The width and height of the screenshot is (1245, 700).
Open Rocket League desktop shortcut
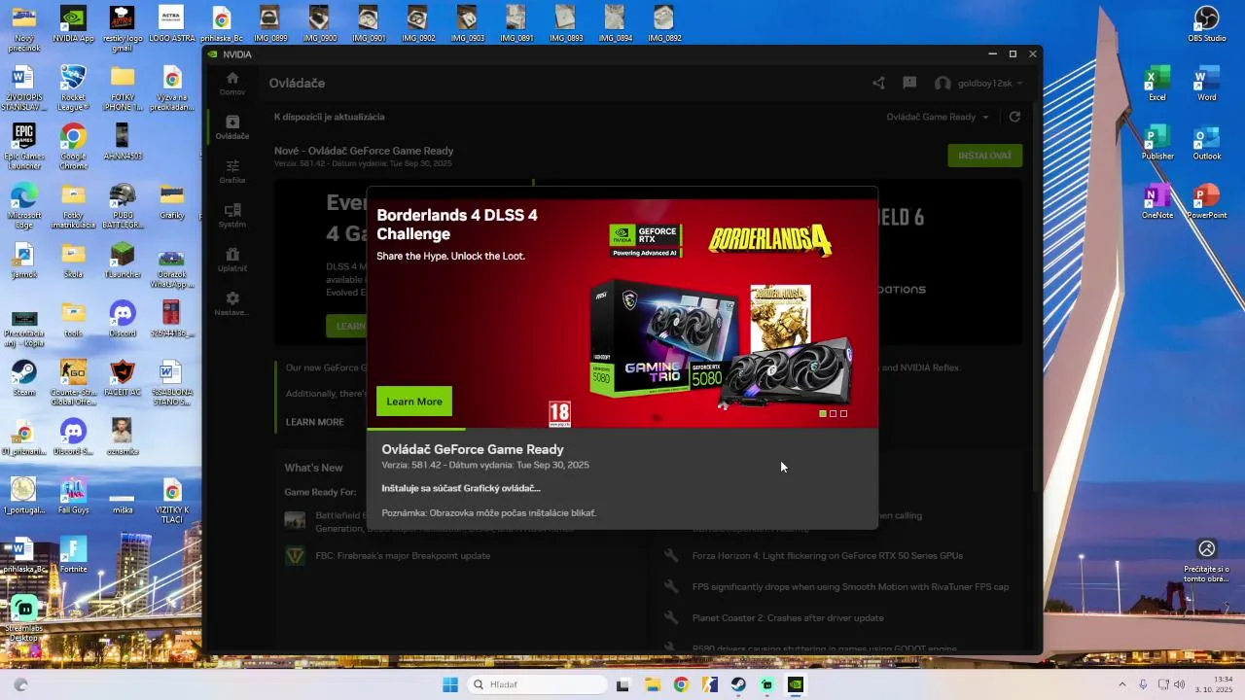[x=73, y=87]
